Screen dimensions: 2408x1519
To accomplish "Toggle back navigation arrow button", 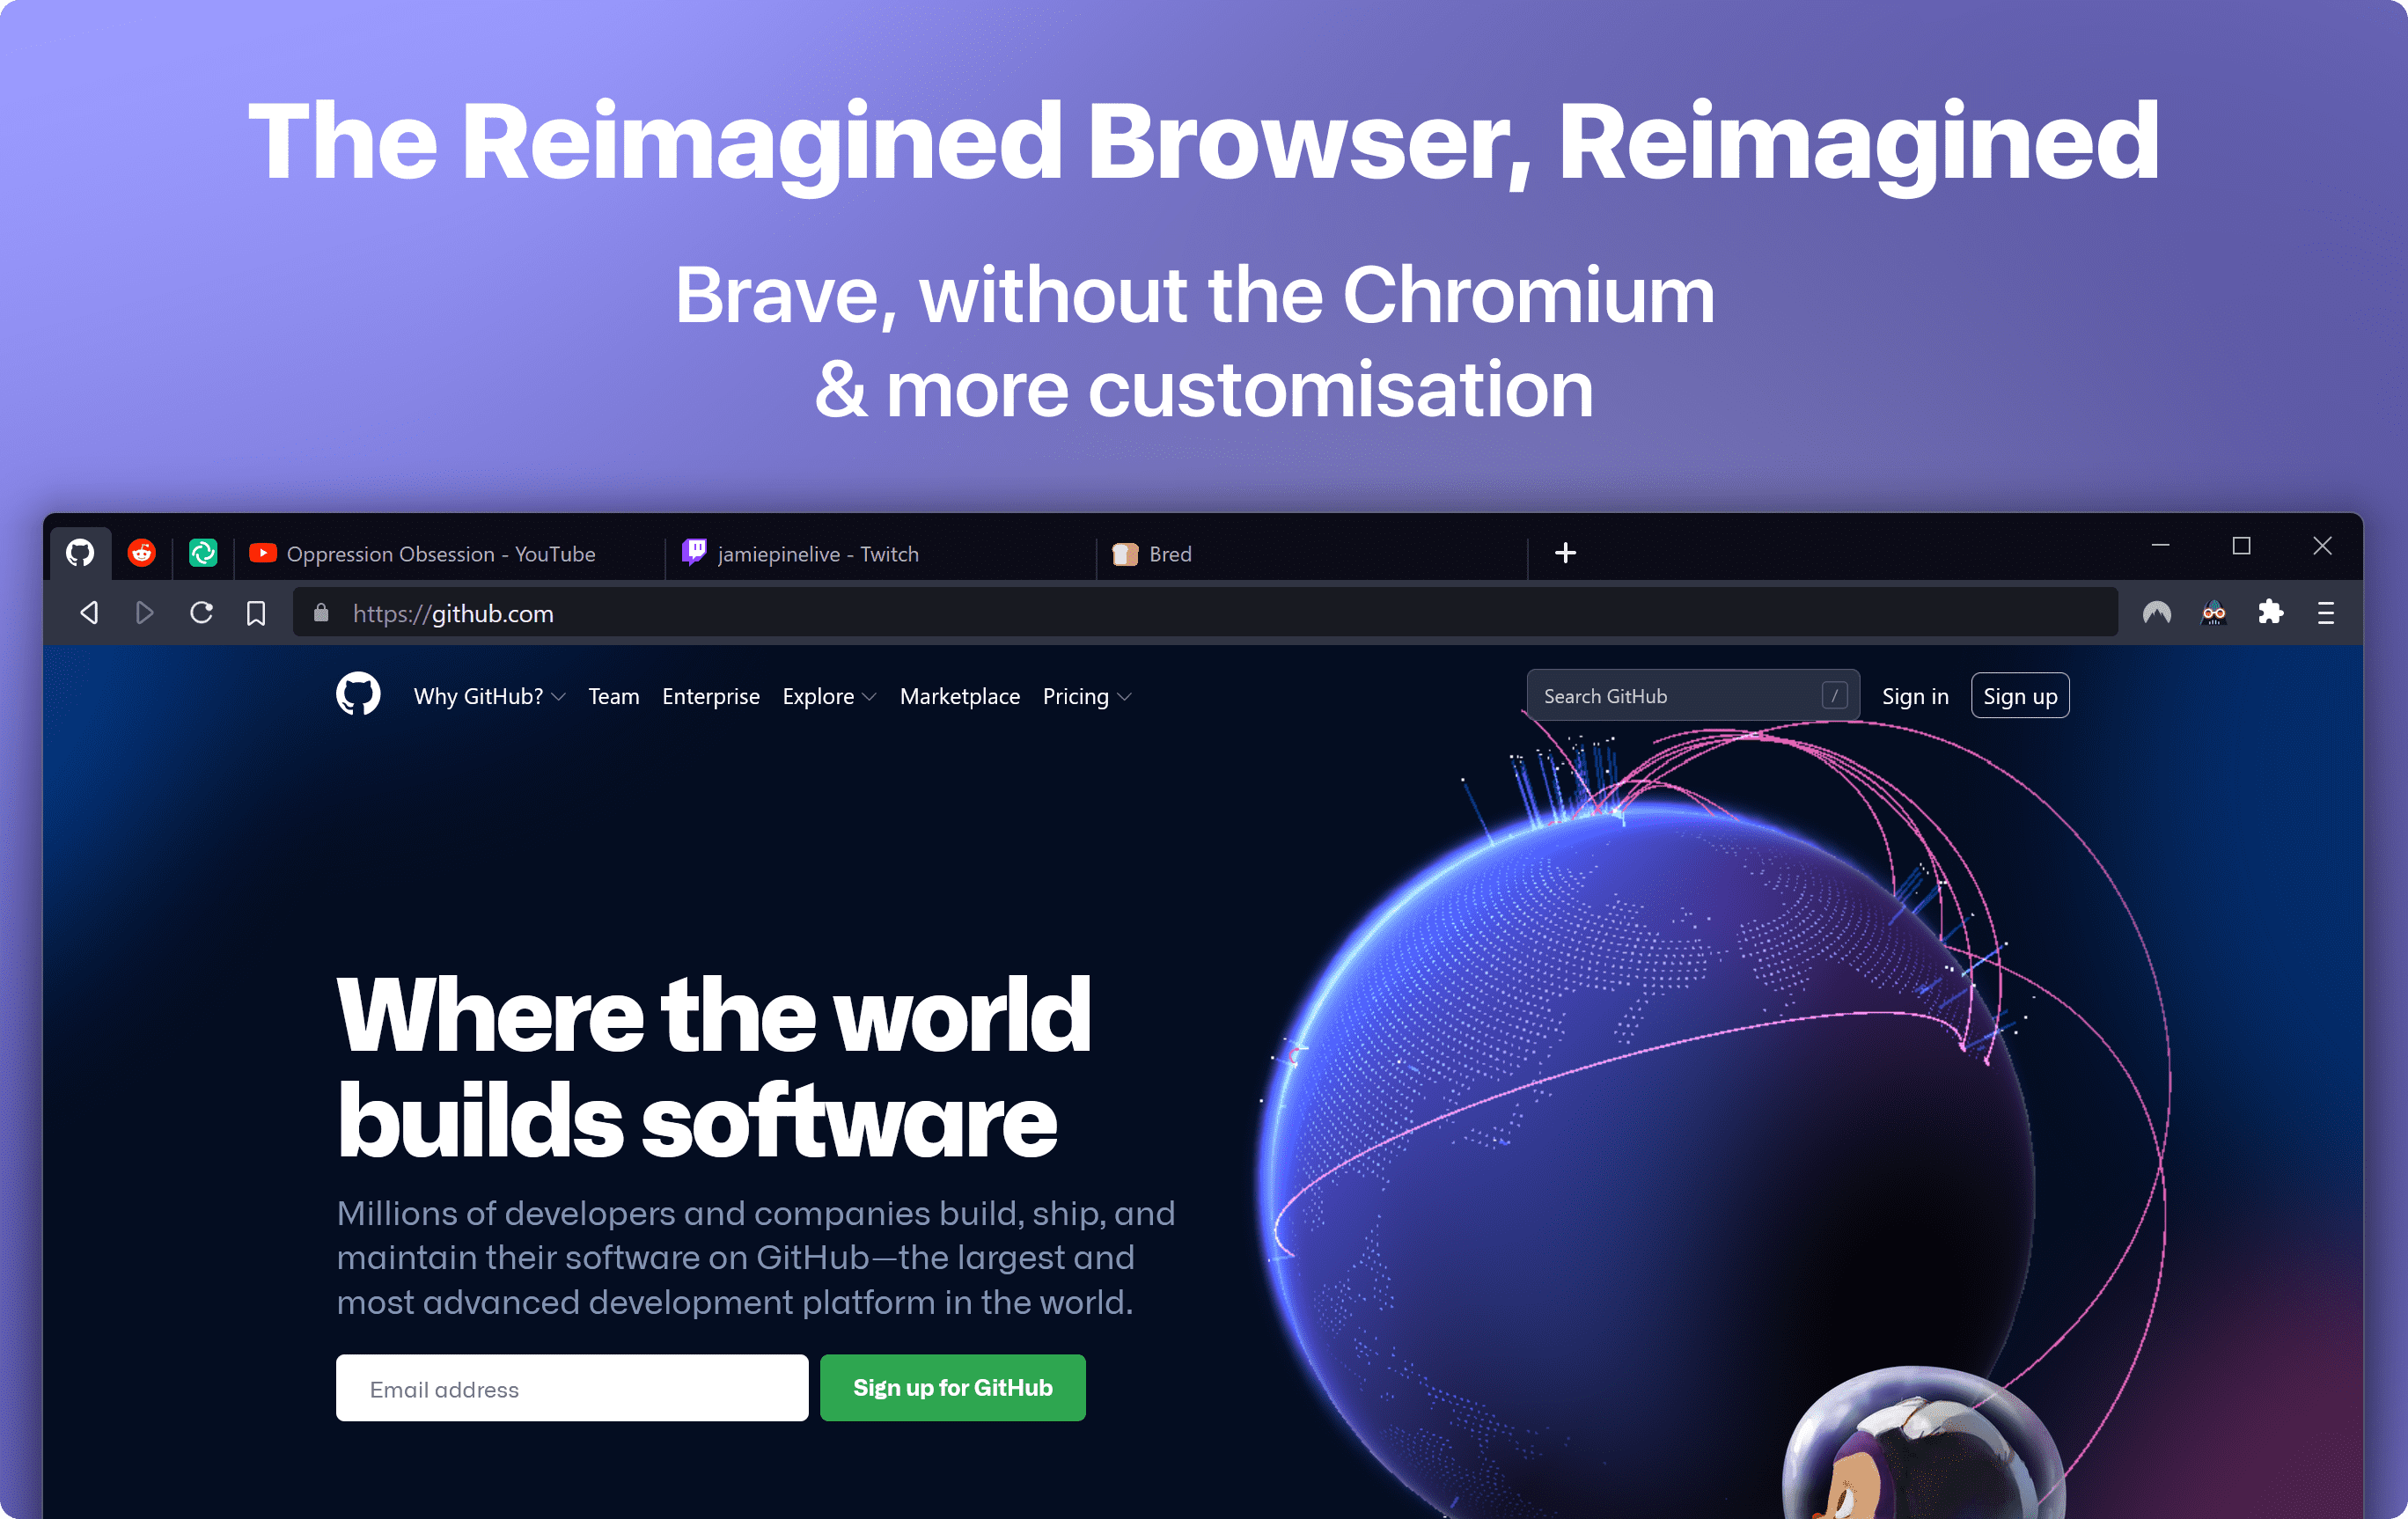I will click(87, 613).
